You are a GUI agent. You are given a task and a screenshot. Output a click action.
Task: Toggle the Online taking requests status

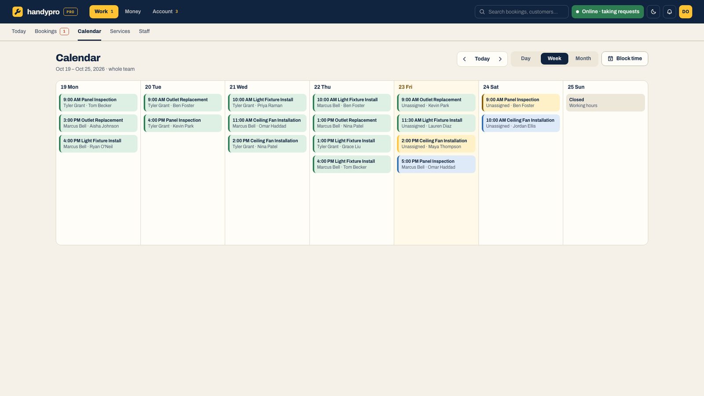pyautogui.click(x=608, y=11)
